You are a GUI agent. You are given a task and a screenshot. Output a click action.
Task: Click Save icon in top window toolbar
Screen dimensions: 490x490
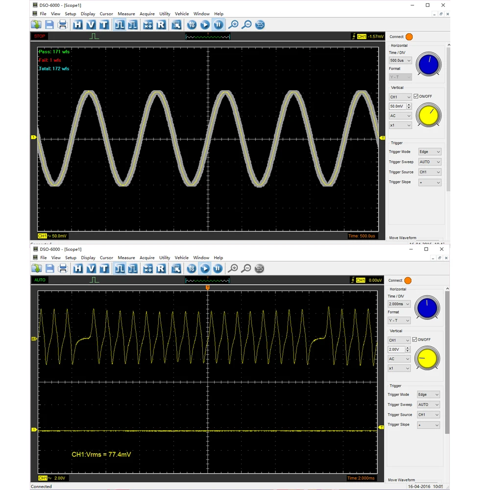pyautogui.click(x=49, y=24)
